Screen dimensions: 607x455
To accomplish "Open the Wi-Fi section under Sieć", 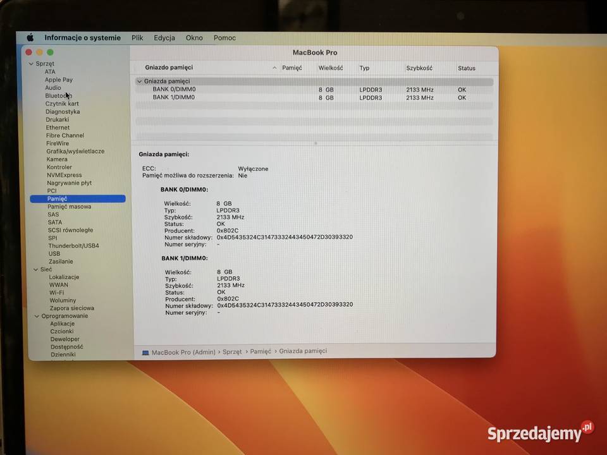I will pyautogui.click(x=58, y=293).
